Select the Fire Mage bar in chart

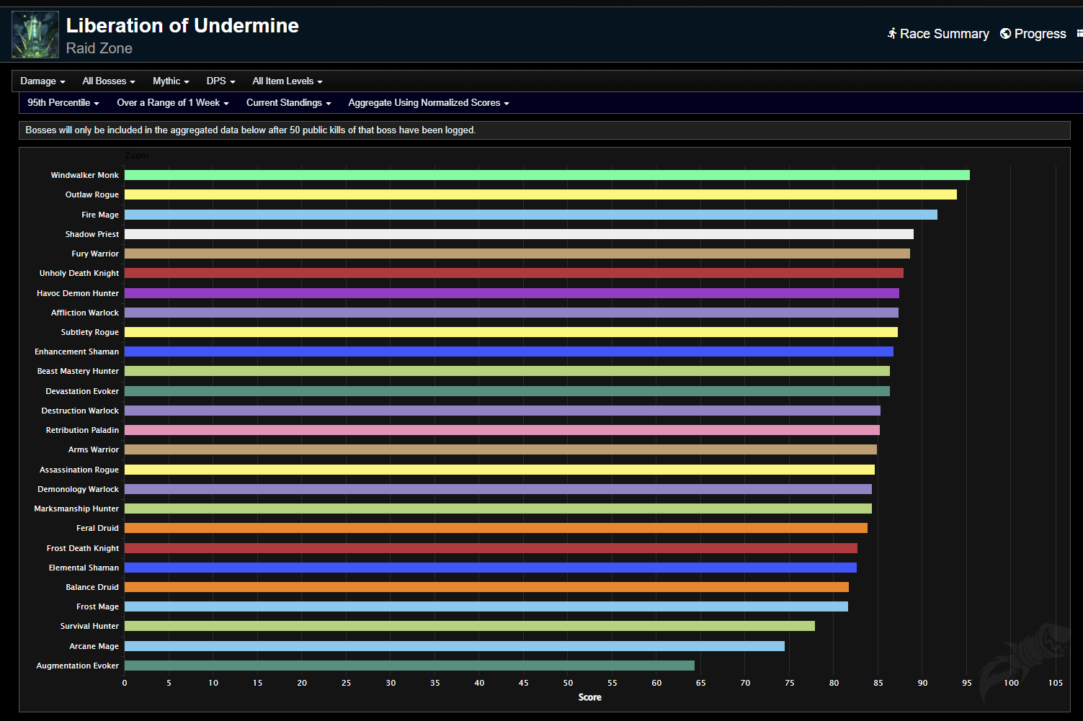530,215
